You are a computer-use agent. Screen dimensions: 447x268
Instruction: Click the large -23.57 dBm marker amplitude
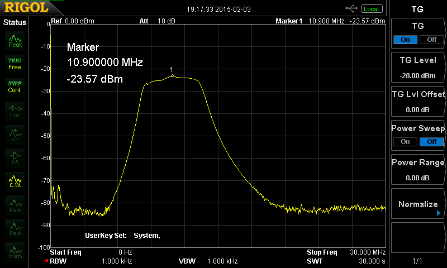point(94,79)
